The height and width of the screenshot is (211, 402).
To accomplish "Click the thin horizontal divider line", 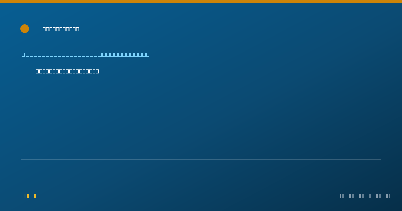I will point(201,159).
